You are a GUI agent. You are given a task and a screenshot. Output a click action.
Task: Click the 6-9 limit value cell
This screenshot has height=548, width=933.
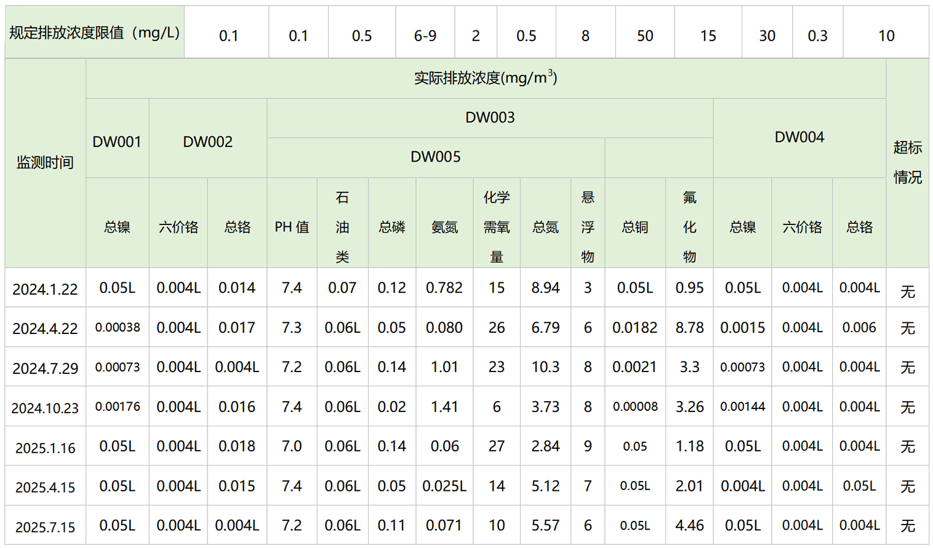point(425,36)
